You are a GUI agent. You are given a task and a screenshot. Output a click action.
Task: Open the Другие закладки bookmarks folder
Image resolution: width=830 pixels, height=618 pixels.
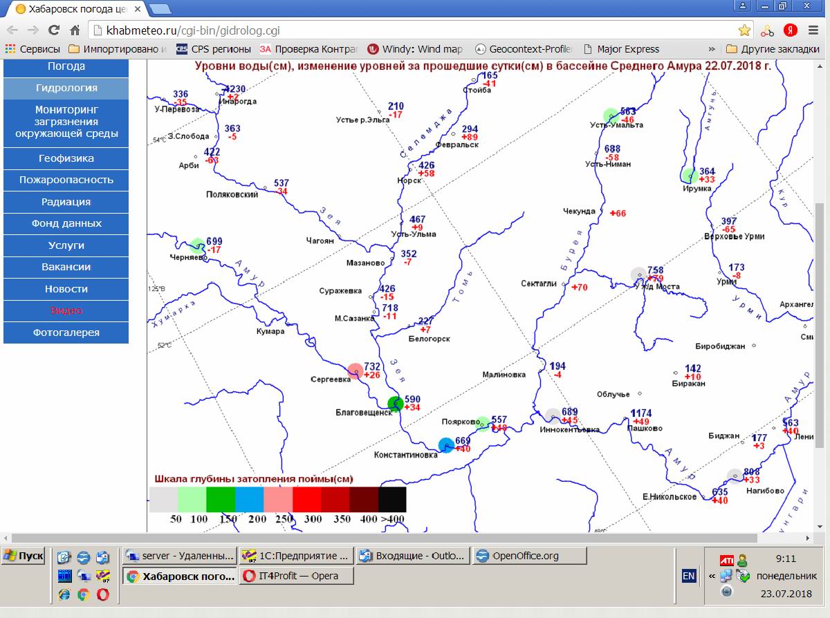point(772,49)
